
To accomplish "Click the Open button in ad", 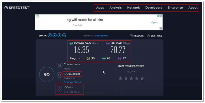I will pyautogui.click(x=154, y=22).
